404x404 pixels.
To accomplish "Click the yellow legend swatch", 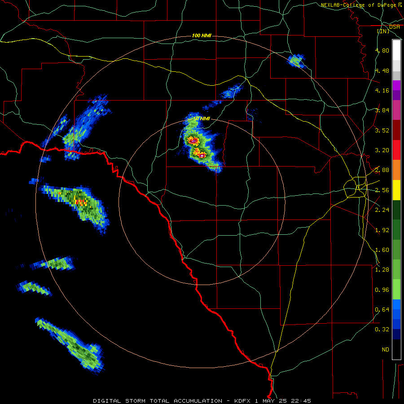I will (x=396, y=190).
